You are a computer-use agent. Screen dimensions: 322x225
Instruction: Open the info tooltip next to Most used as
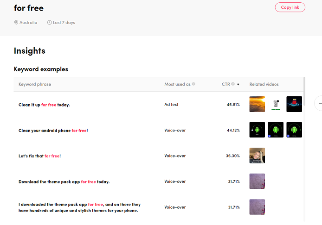pos(193,84)
